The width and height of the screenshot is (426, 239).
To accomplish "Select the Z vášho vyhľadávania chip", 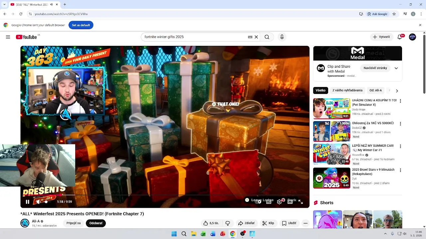I will coord(347,90).
